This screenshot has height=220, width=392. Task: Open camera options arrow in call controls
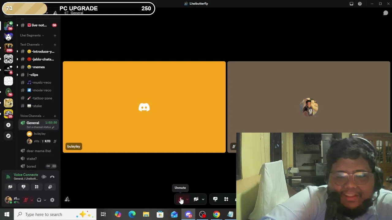click(x=203, y=199)
